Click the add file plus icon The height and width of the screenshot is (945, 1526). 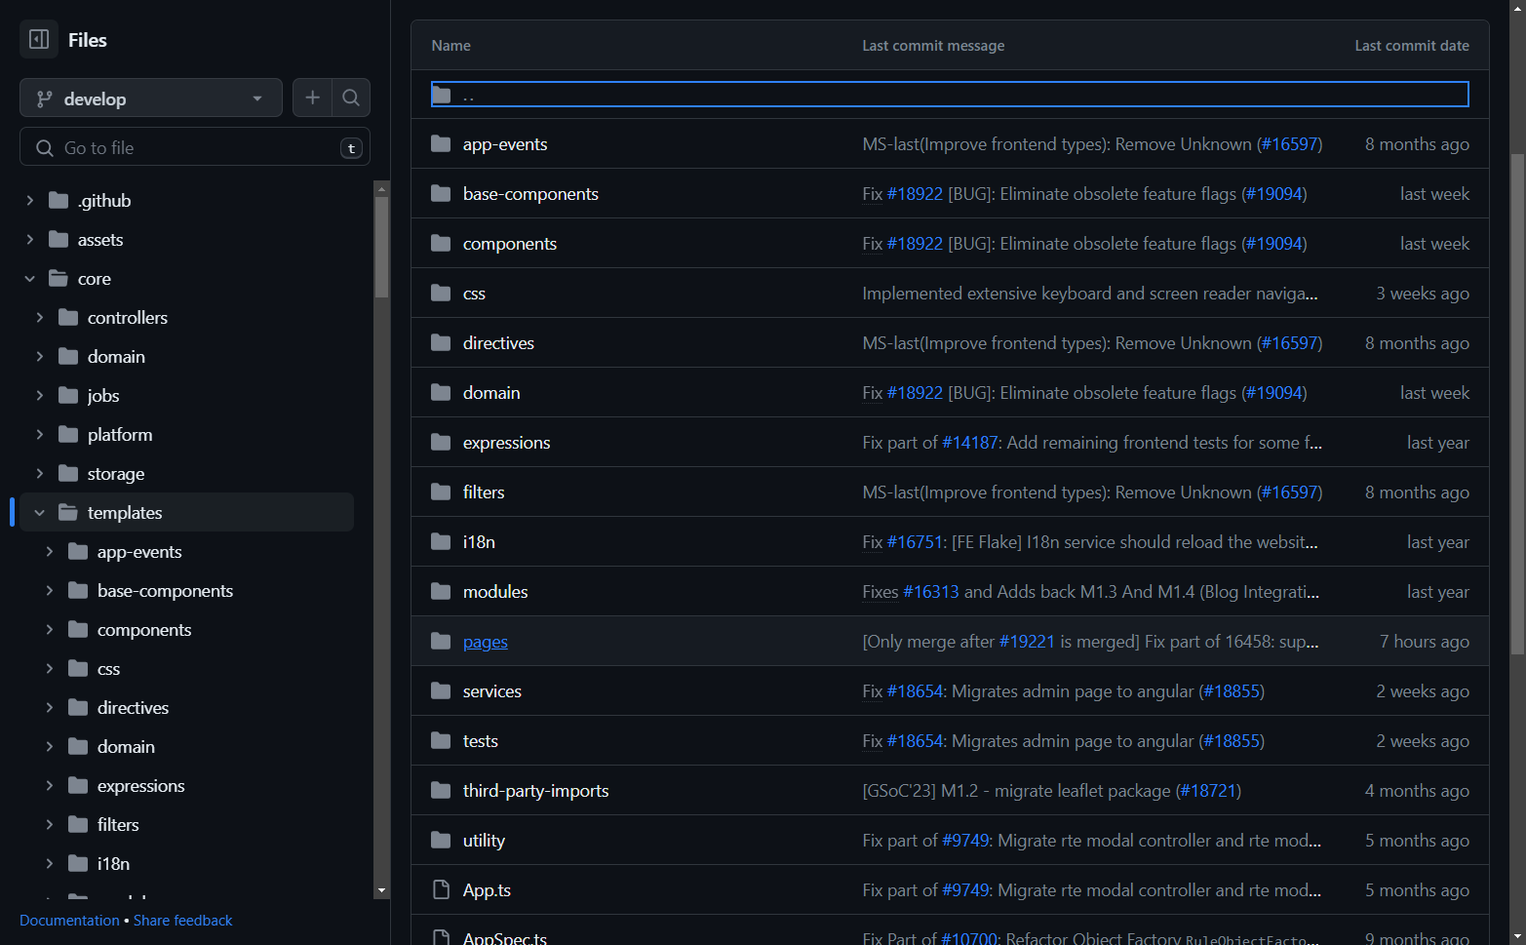click(312, 98)
